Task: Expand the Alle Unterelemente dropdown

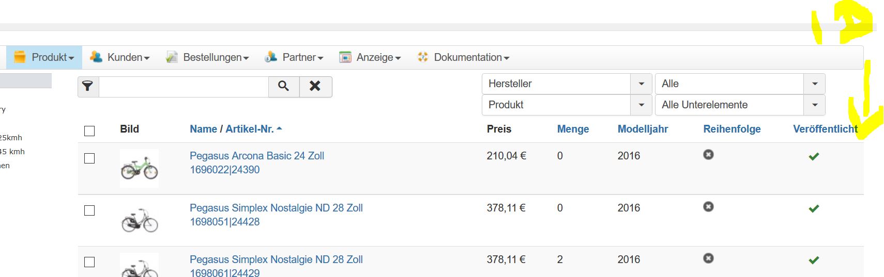Action: (814, 105)
